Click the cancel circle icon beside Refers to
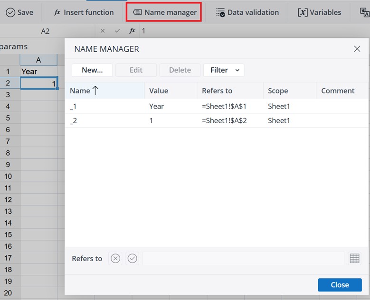370x300 pixels. 115,258
